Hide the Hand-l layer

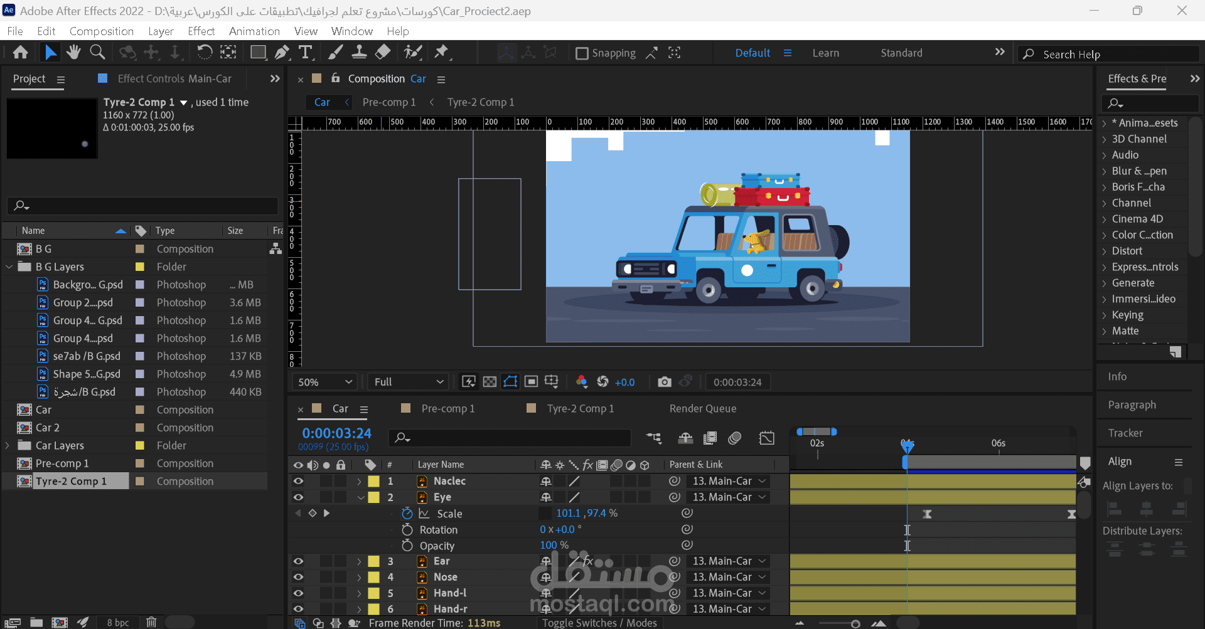298,593
